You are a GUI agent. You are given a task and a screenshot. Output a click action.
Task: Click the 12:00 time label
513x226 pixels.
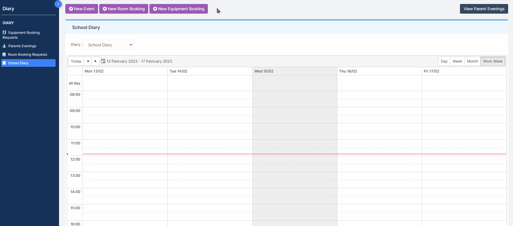(x=75, y=159)
